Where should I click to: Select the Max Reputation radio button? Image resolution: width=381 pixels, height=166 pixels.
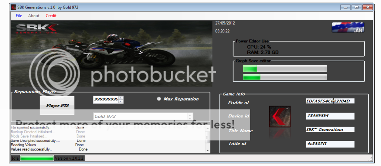159,99
